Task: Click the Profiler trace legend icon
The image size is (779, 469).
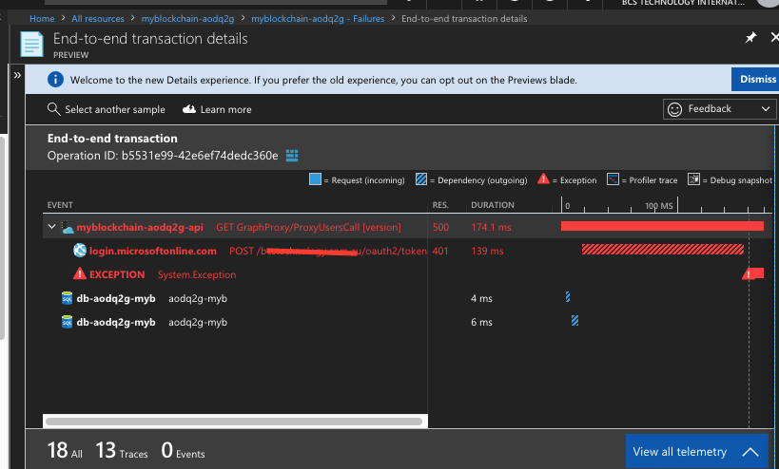Action: point(613,179)
